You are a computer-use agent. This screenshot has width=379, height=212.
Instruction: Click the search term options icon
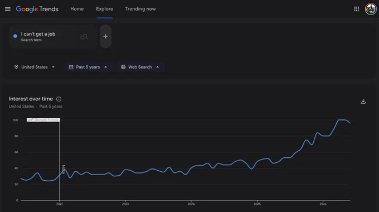click(x=84, y=37)
